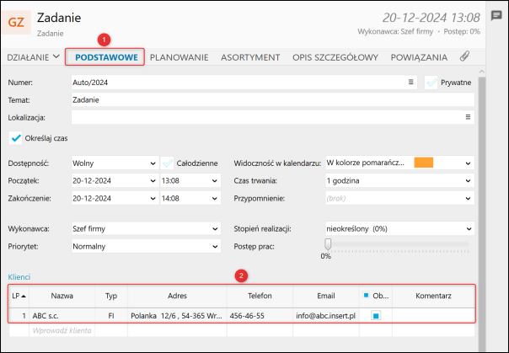Screen dimensions: 509x353
Task: Click the Postęp prac slider track
Action: (x=399, y=244)
